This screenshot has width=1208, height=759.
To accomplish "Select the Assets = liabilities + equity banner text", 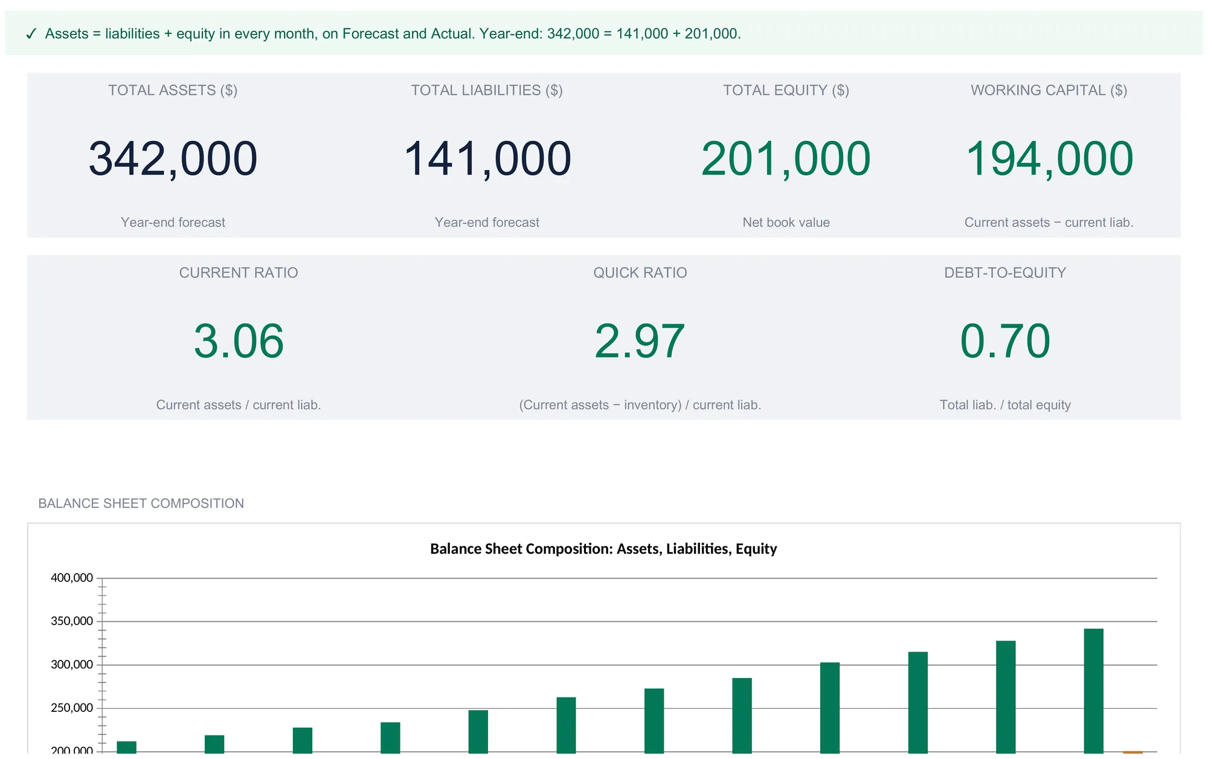I will tap(393, 34).
